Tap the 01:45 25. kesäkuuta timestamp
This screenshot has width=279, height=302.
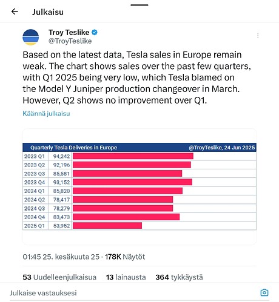[x=61, y=257]
